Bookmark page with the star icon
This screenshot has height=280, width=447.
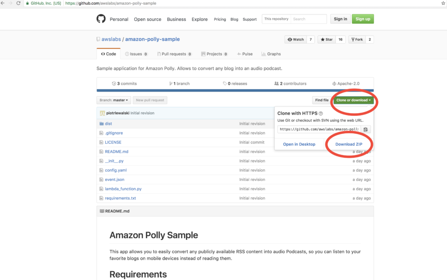(444, 3)
